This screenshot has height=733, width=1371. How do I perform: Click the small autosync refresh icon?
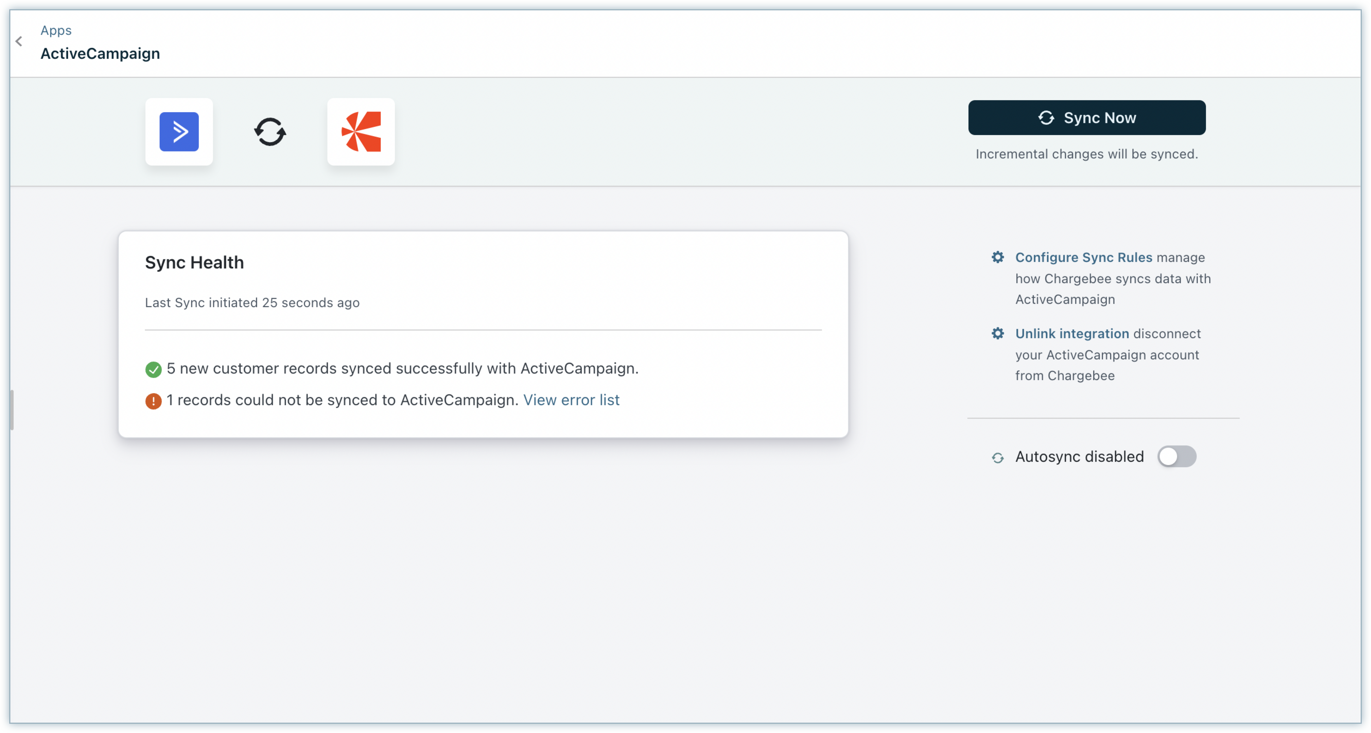pos(997,457)
